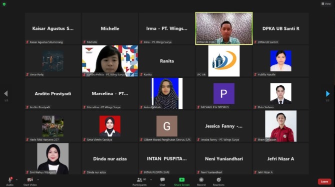
Task: Select Ilham Setiawan's video tile
Action: [x=280, y=126]
